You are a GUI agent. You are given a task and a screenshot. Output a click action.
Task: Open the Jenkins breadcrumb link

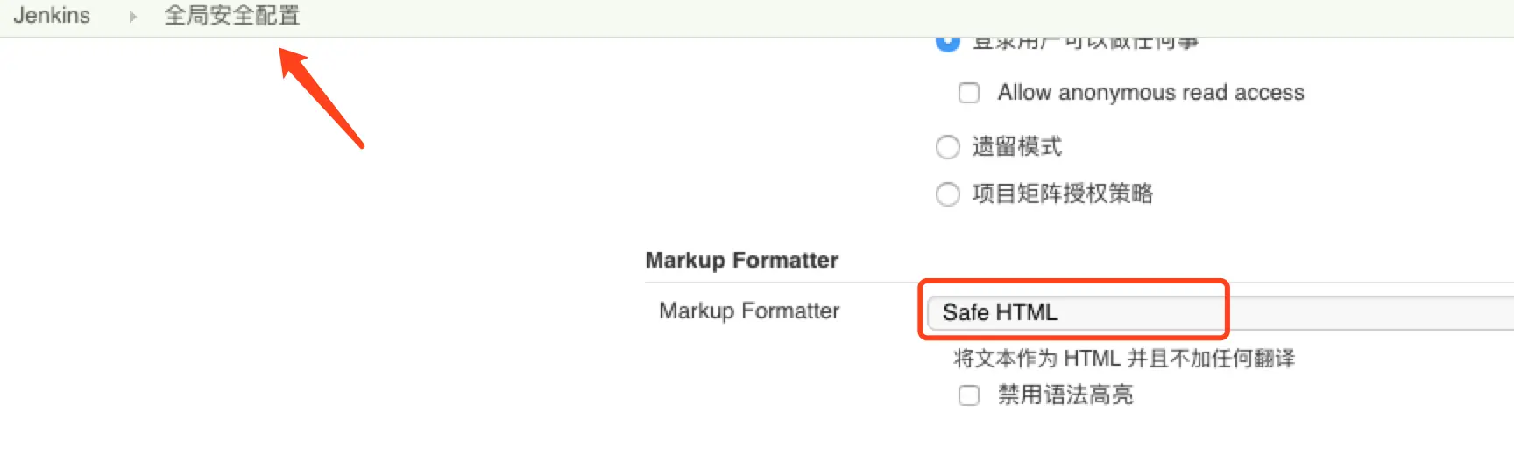click(52, 16)
